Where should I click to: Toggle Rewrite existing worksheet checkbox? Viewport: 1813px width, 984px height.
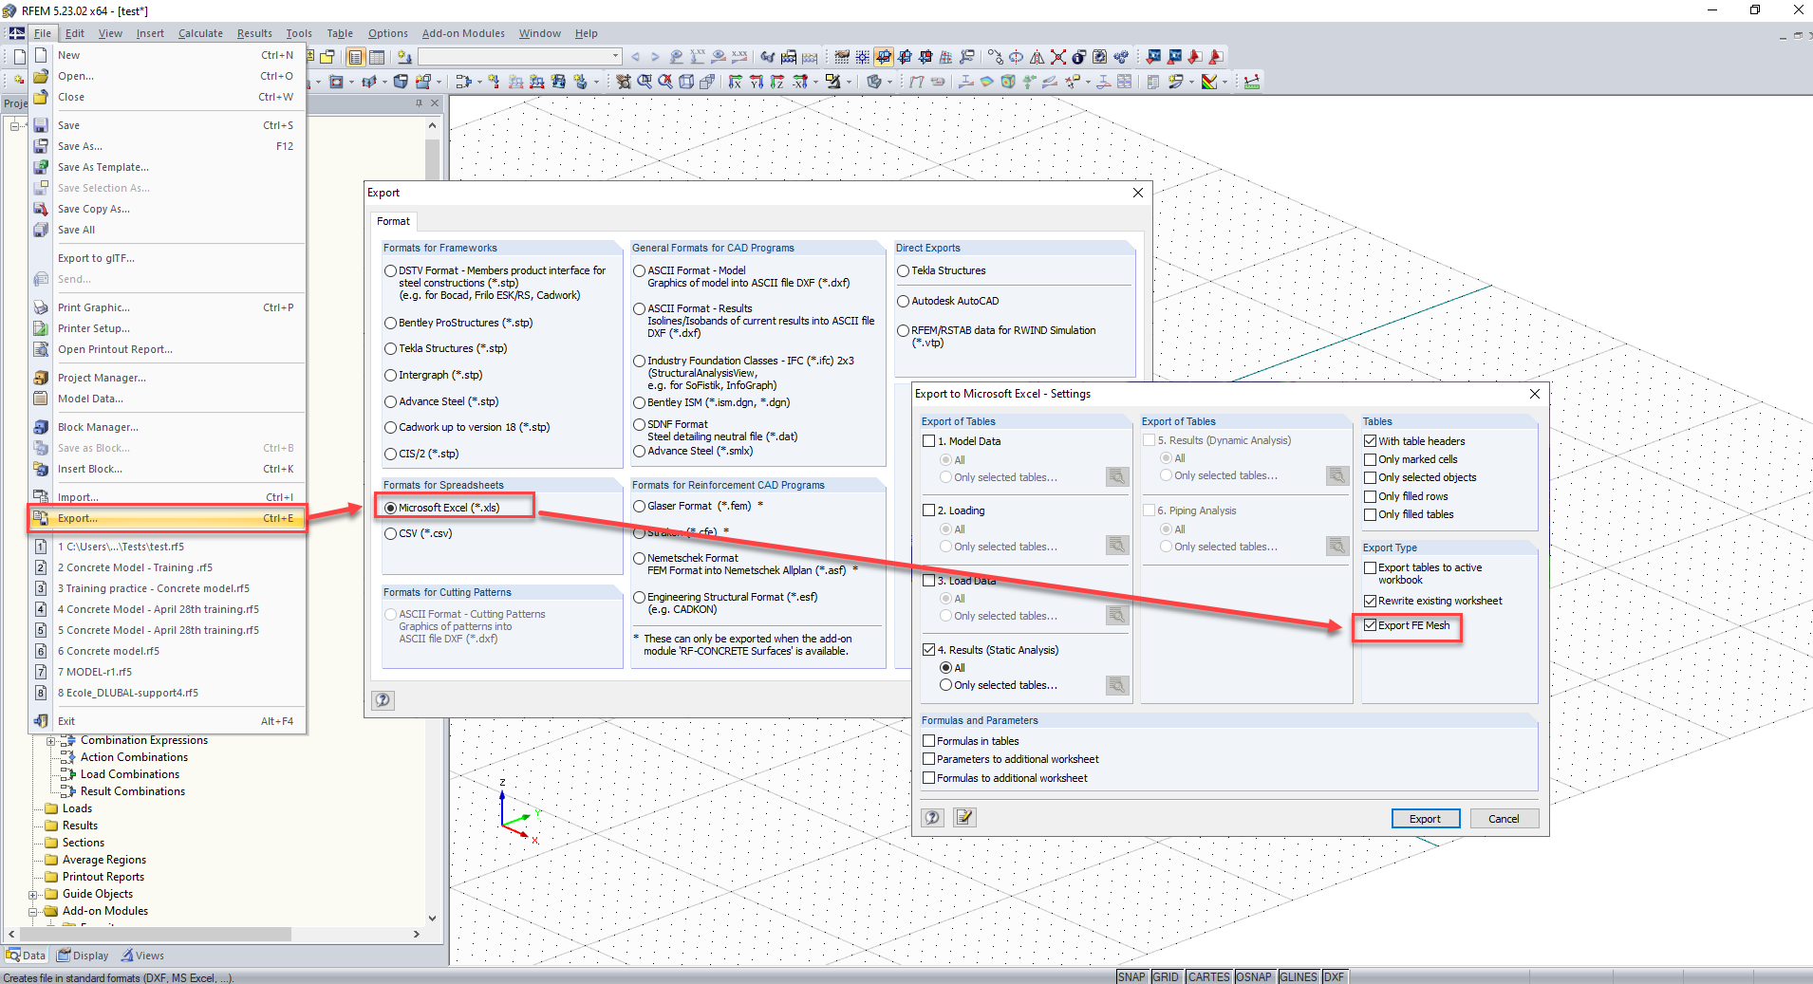(1370, 601)
